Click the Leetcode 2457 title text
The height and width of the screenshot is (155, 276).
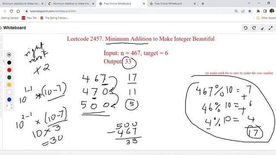click(x=141, y=39)
